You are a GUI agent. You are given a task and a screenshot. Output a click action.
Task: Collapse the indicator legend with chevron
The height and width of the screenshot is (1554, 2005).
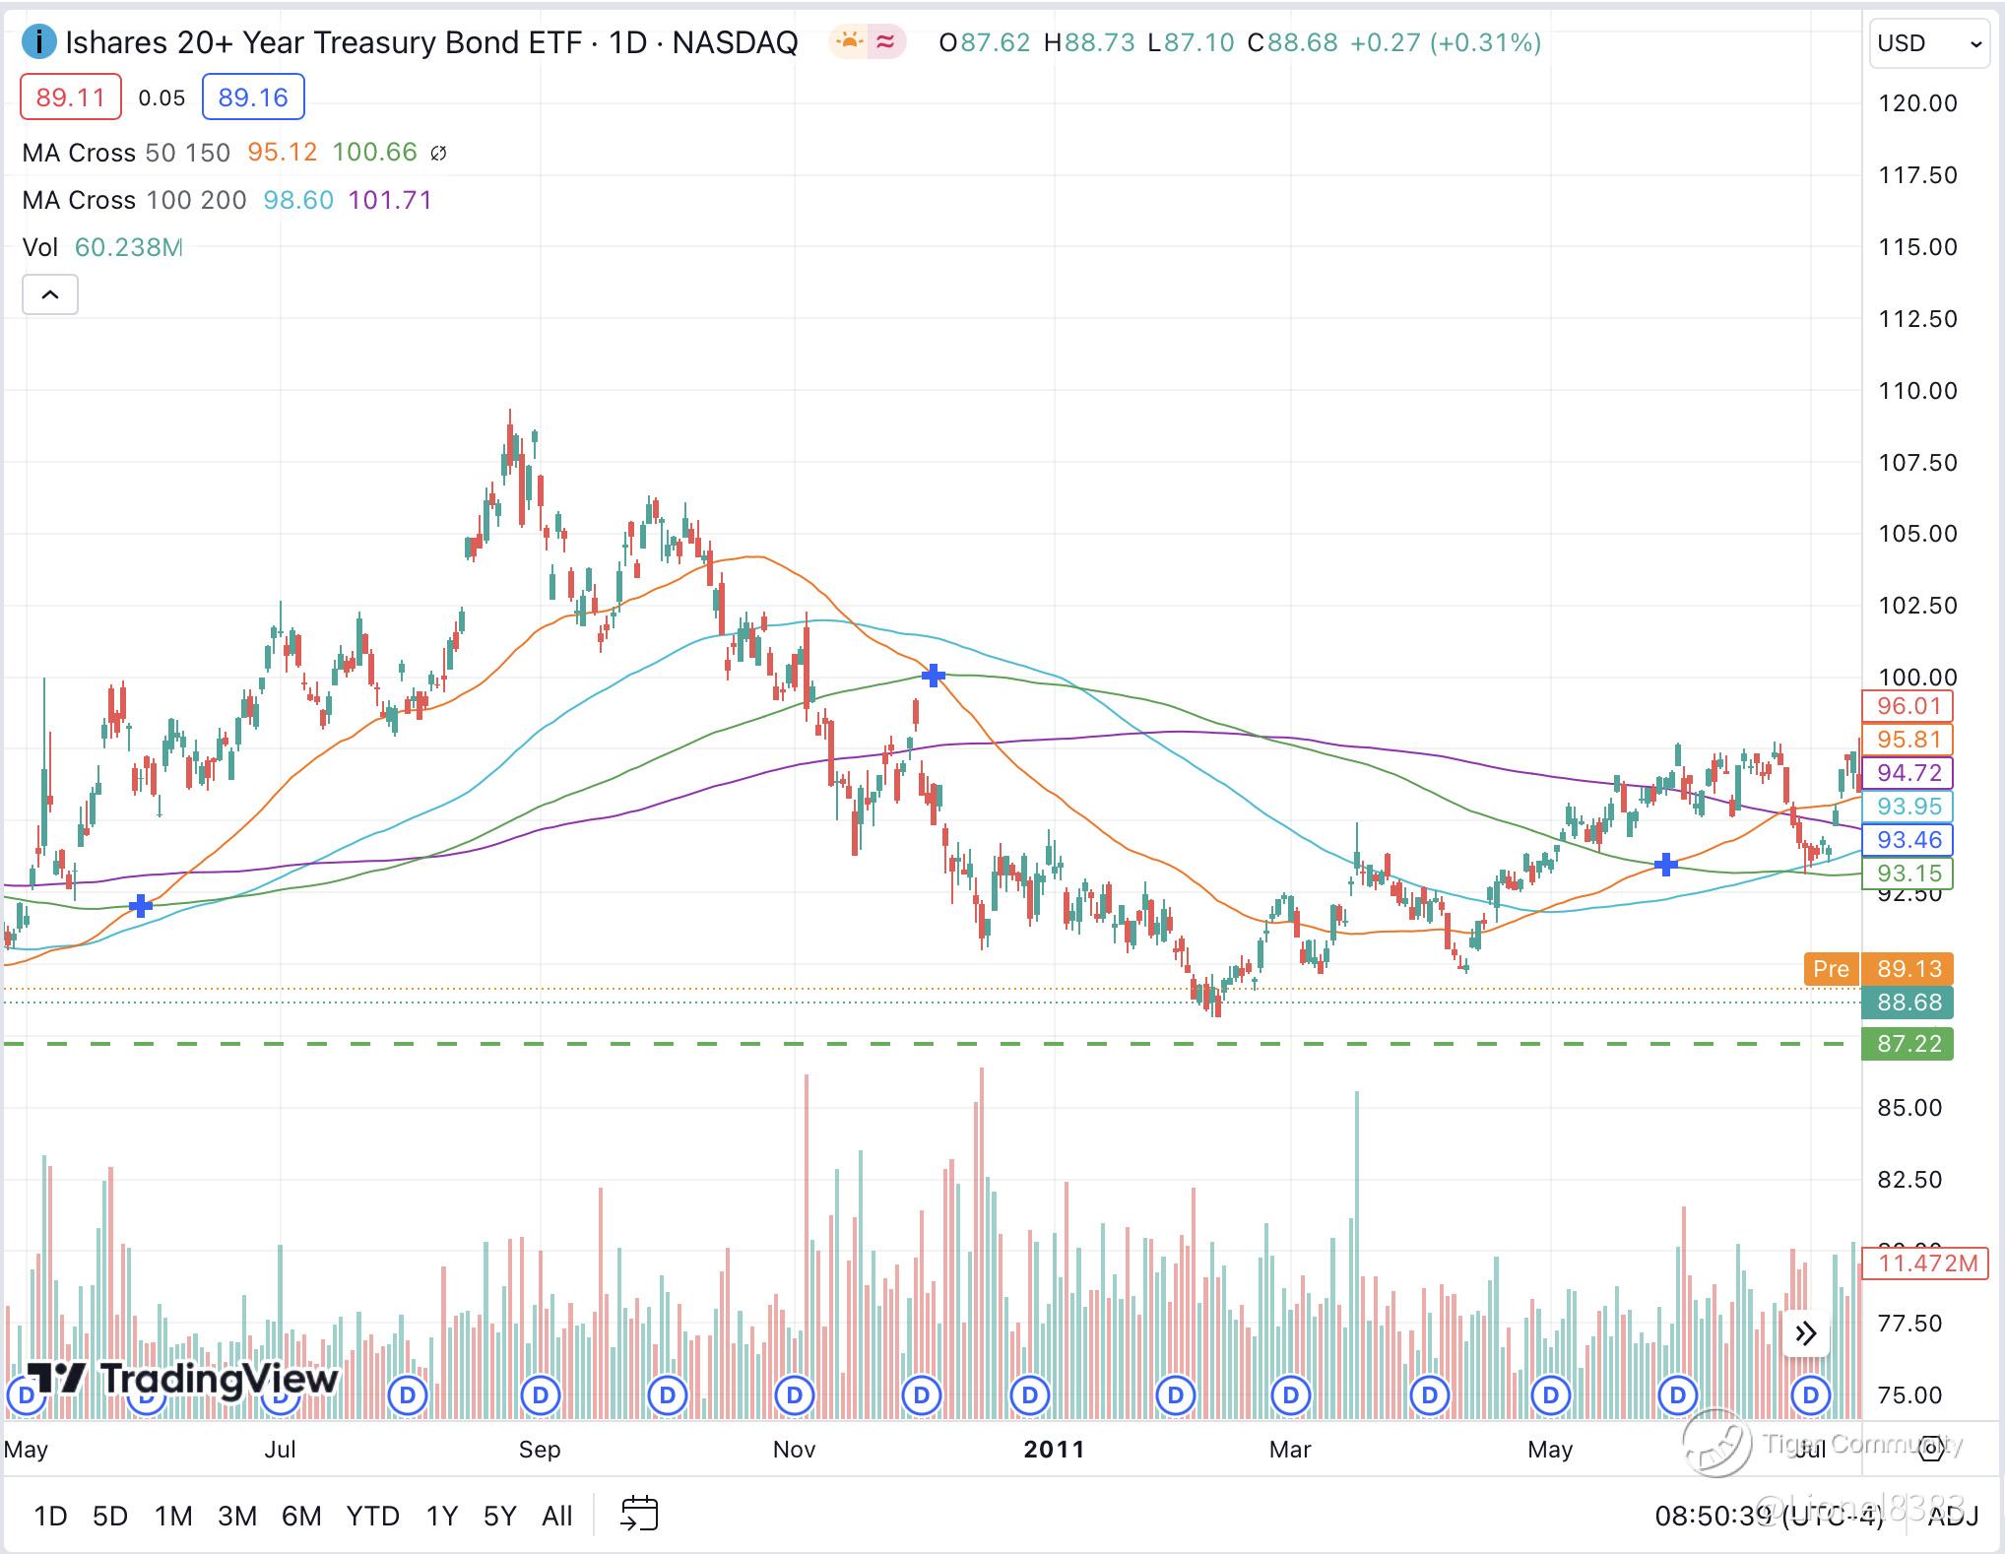pos(50,294)
